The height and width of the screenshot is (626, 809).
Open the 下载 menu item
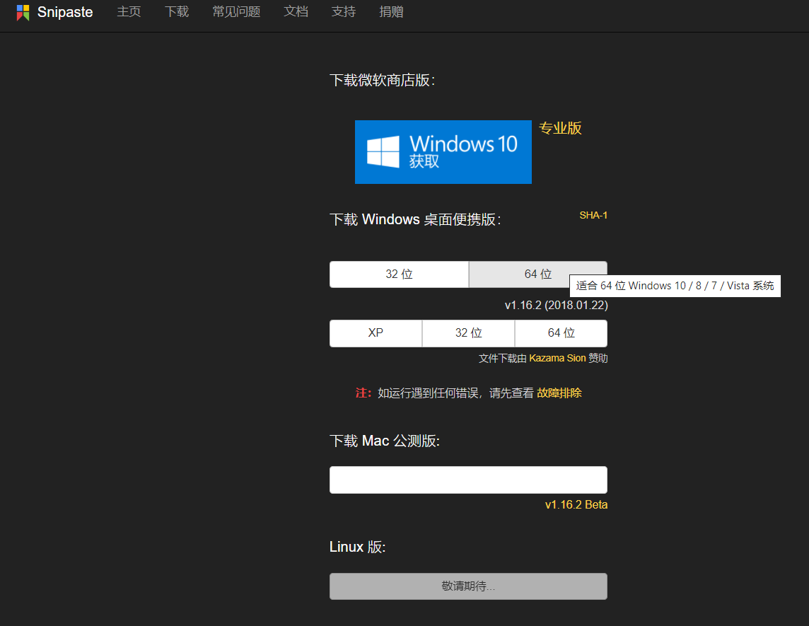pos(176,12)
